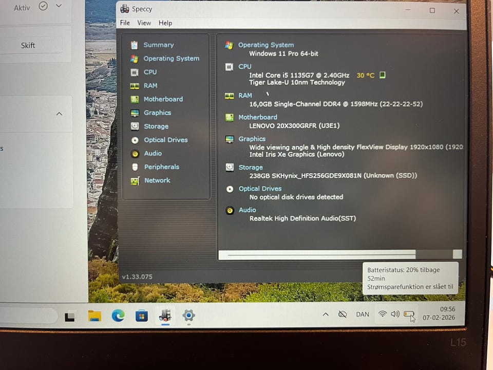The height and width of the screenshot is (370, 493).
Task: Click the horizontal scrollbar in summary pane
Action: click(x=340, y=254)
